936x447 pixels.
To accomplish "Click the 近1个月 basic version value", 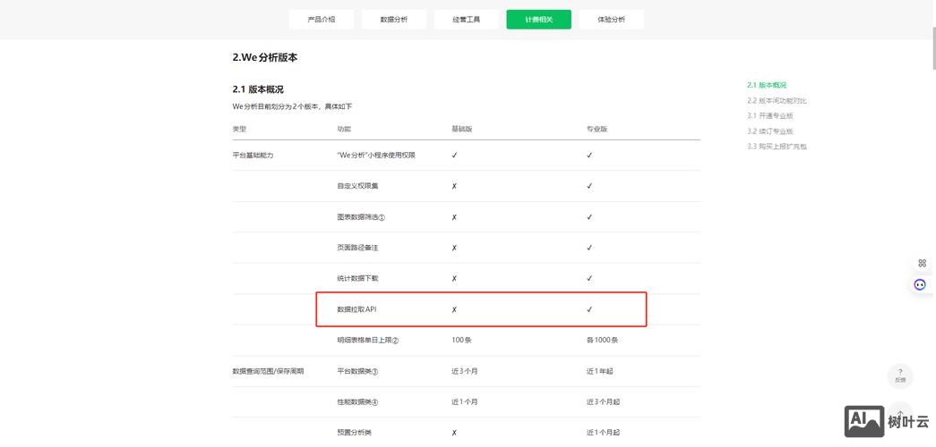I will point(465,402).
